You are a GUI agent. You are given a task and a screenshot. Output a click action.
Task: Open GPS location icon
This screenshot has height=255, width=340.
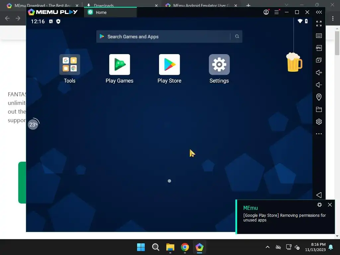click(319, 97)
